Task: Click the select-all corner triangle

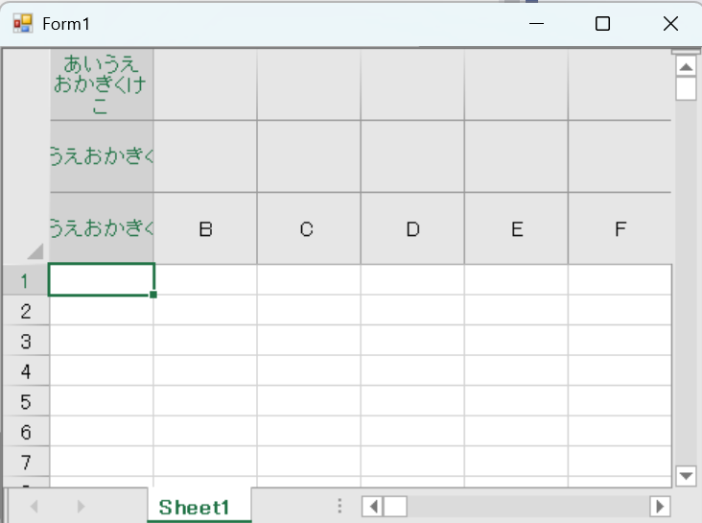Action: [35, 251]
